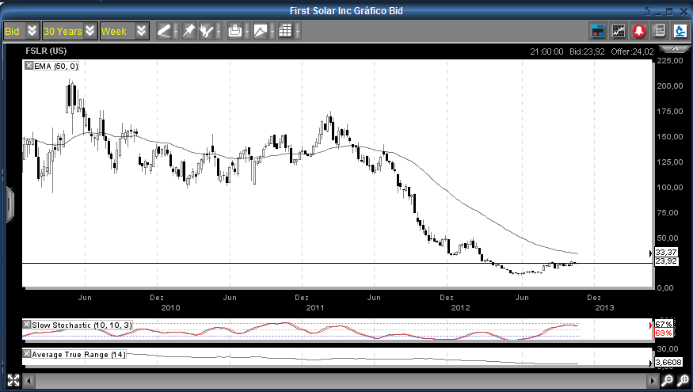Click the Offer:24,02 quote text
The width and height of the screenshot is (693, 392).
pyautogui.click(x=632, y=51)
